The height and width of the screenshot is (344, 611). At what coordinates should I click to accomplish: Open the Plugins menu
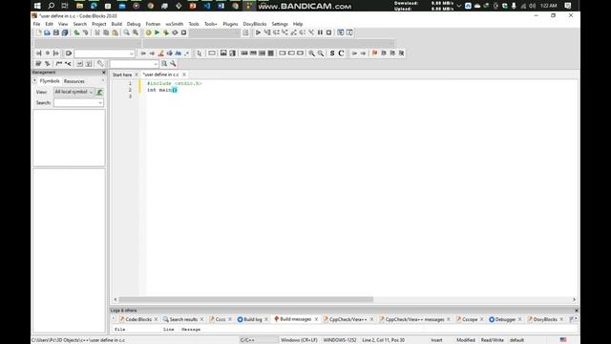(230, 24)
